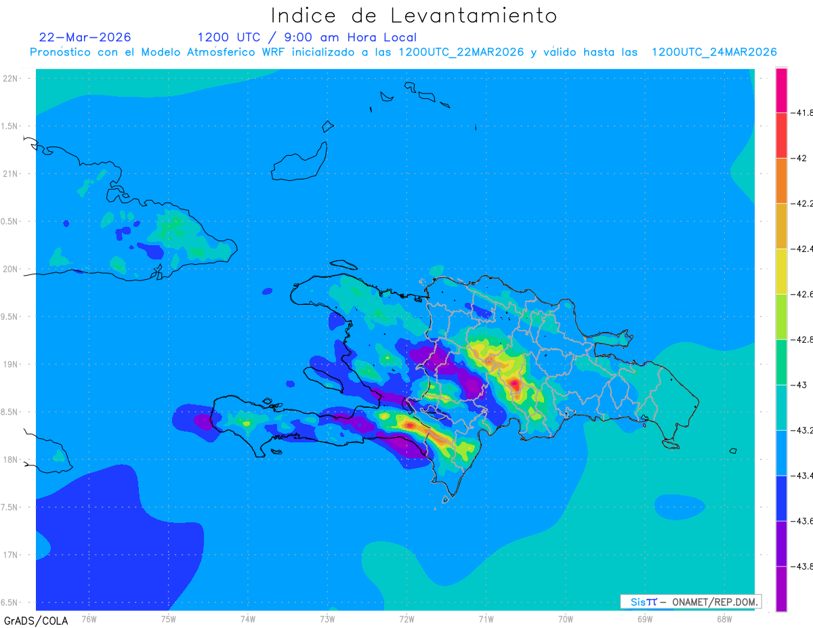This screenshot has height=628, width=813.
Task: Click the ONAMET/REP.DOM. credit label
Action: click(x=709, y=602)
